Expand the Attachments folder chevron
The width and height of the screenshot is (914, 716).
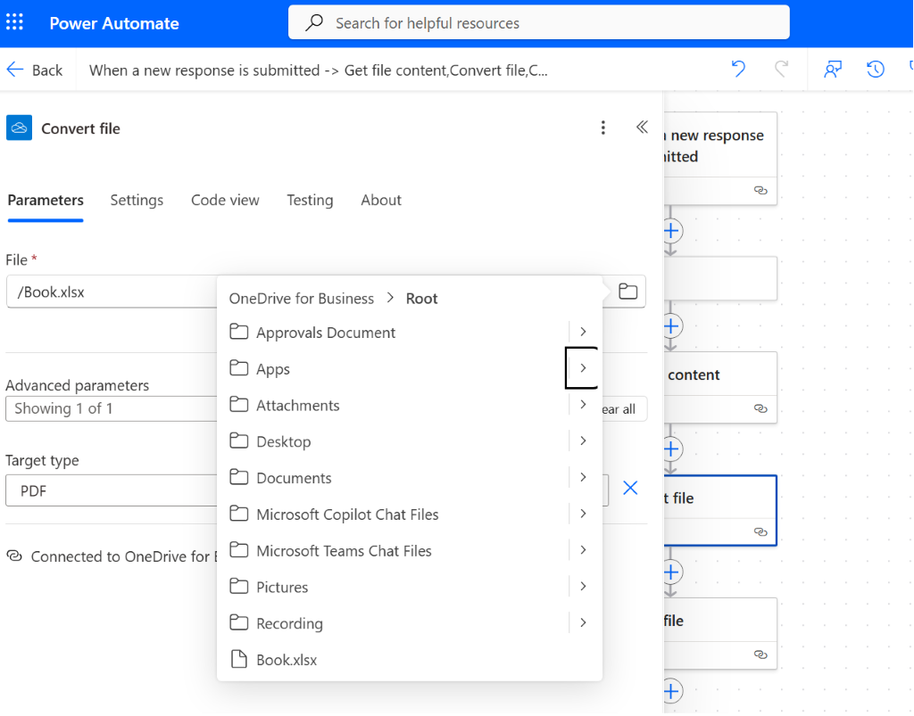583,405
